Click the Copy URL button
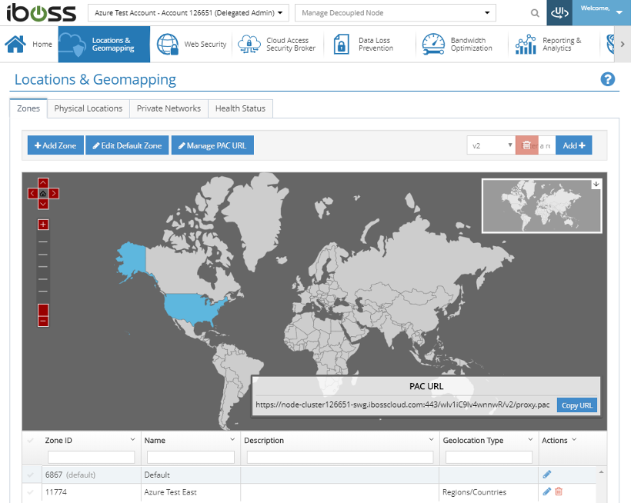The height and width of the screenshot is (503, 631). (x=577, y=405)
